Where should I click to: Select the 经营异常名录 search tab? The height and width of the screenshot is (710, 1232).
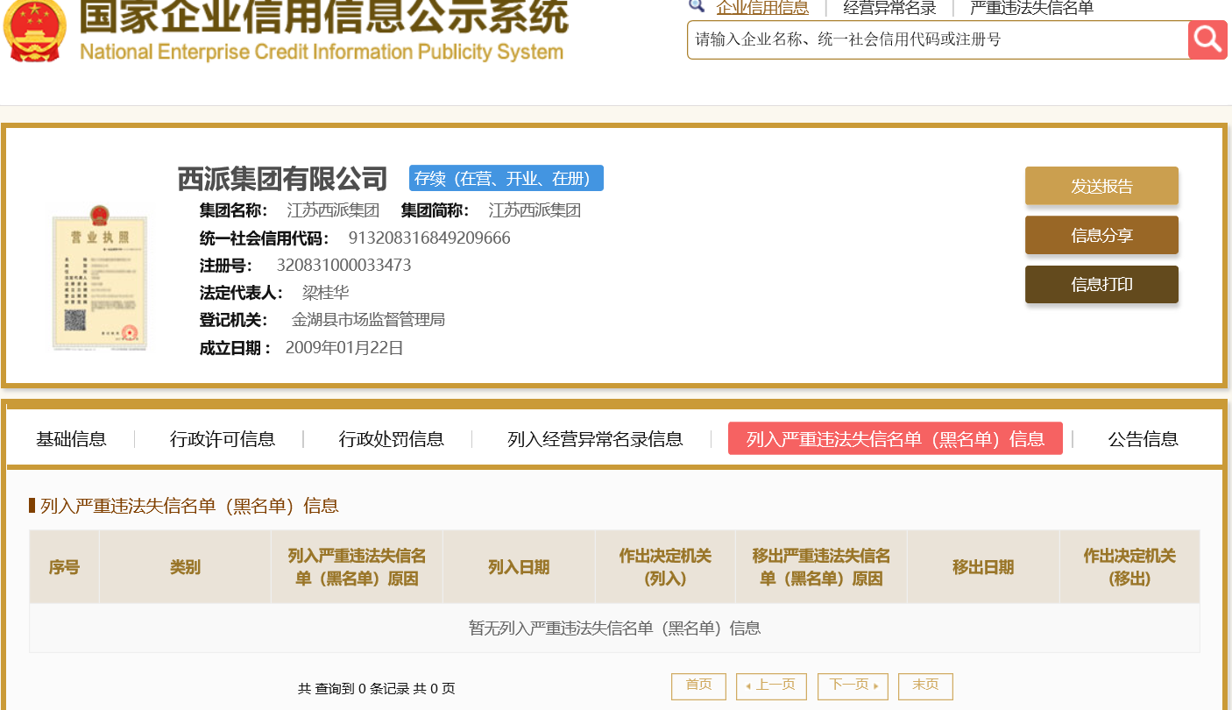889,8
